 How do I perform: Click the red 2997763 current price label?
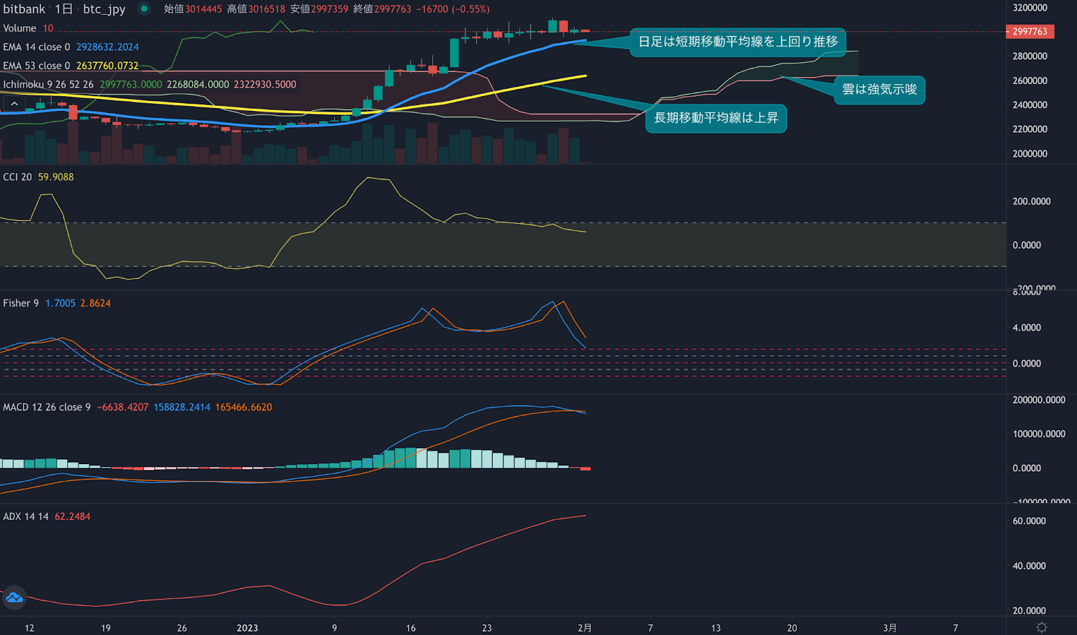click(x=1029, y=32)
